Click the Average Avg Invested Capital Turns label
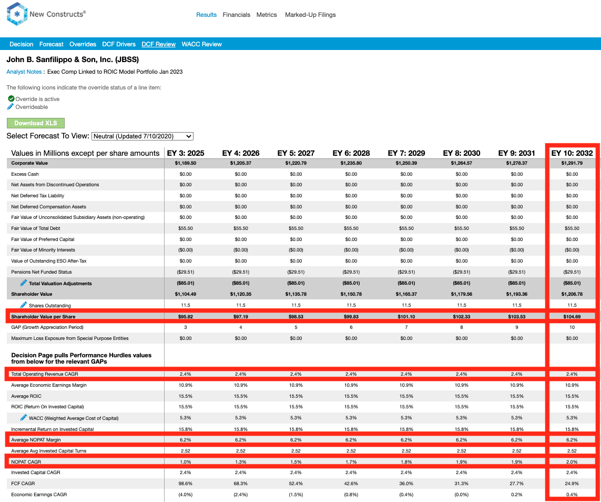601x502 pixels. (49, 451)
